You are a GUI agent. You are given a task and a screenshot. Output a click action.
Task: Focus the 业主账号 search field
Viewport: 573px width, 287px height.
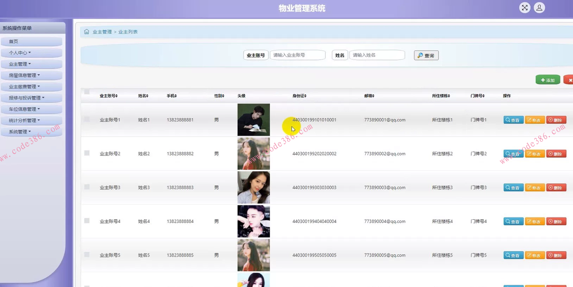(x=297, y=55)
